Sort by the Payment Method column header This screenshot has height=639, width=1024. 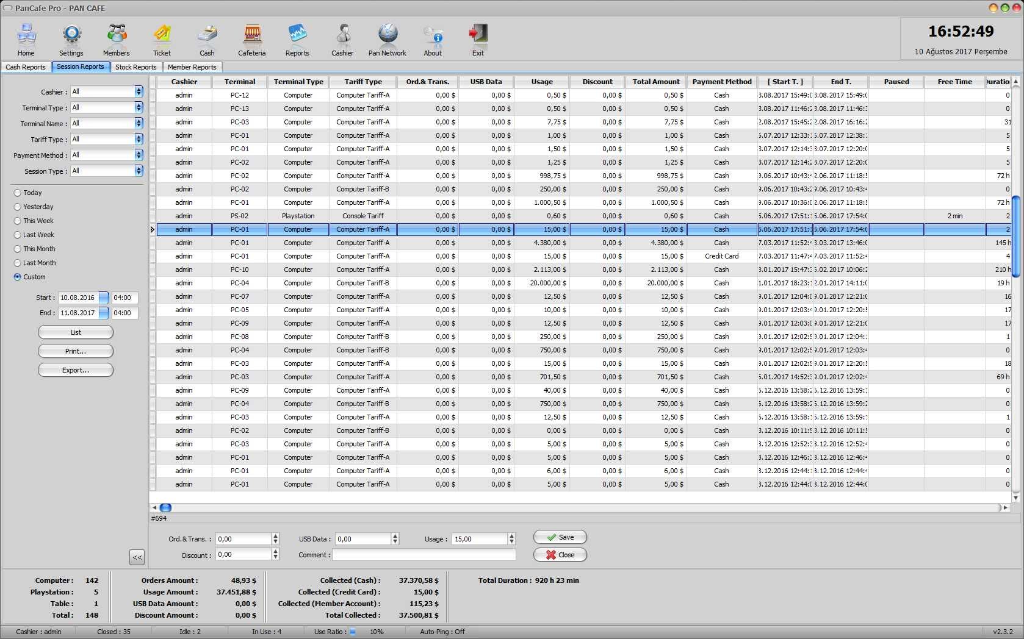pos(722,82)
